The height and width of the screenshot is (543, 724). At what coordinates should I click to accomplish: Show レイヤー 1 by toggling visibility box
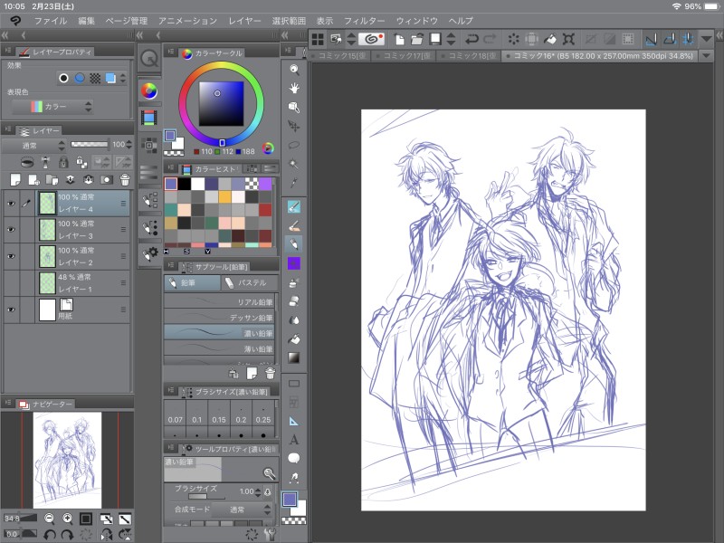coord(11,283)
